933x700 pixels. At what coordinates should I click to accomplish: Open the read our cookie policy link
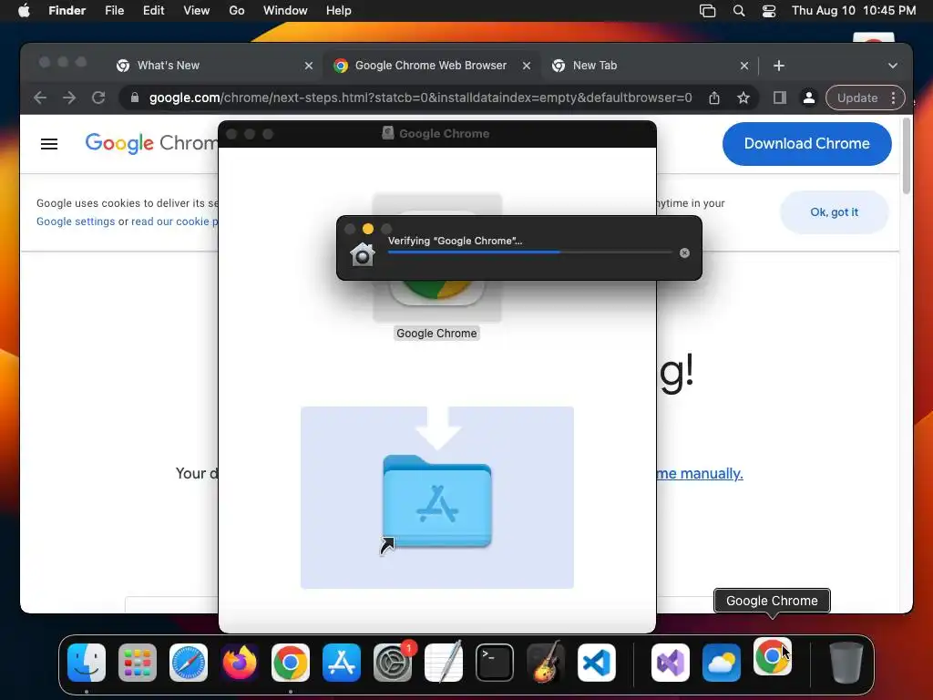(x=174, y=221)
